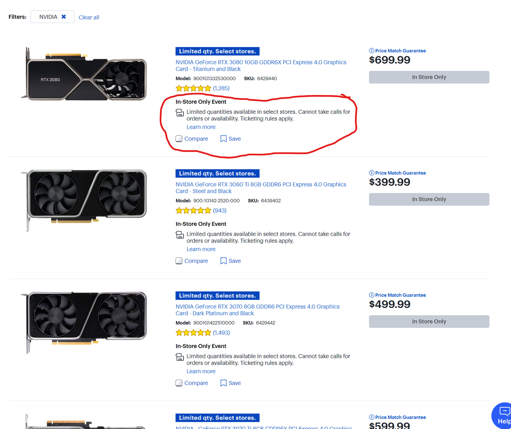Open Learn more under the RTX 3080 listing
This screenshot has height=429, width=511.
click(201, 127)
